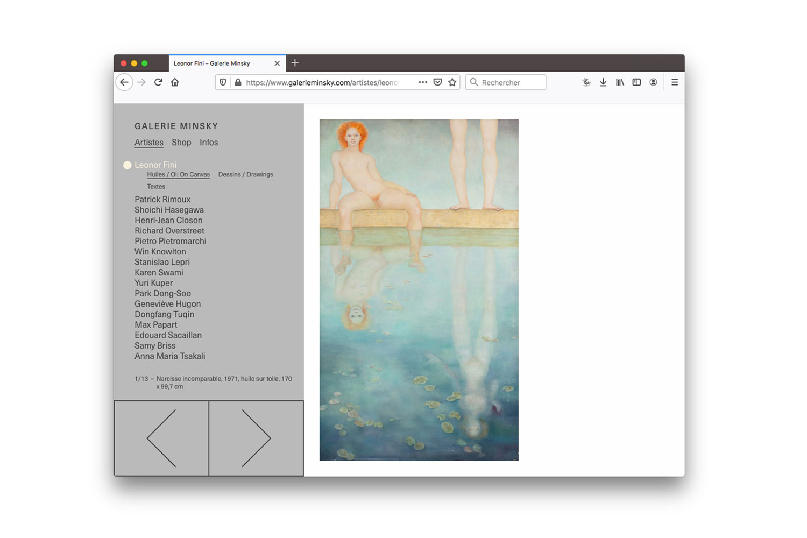Open a new tab with plus button
Viewport: 807px width, 538px height.
tap(295, 63)
